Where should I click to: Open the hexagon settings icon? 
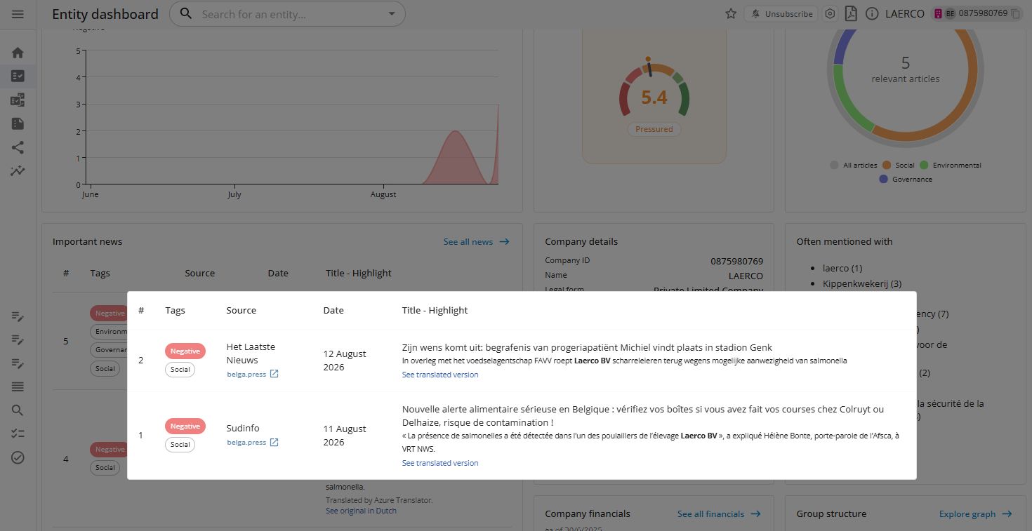pyautogui.click(x=831, y=13)
